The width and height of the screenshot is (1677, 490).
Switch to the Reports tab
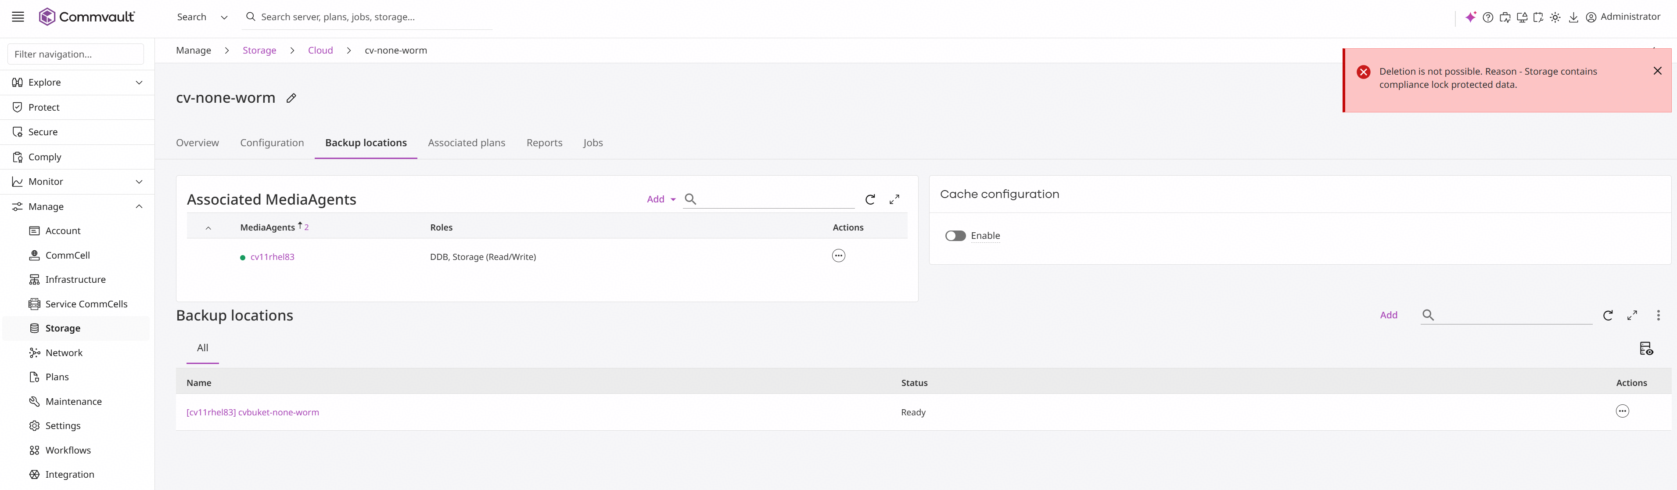point(544,143)
